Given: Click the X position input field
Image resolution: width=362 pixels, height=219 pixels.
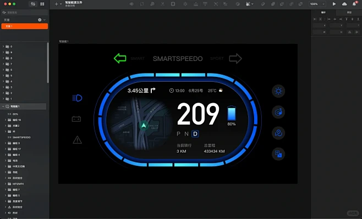Looking at the screenshot, I should (x=320, y=25).
